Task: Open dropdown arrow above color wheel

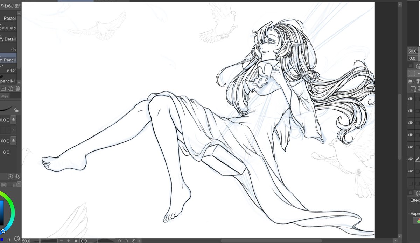Action: [19, 184]
